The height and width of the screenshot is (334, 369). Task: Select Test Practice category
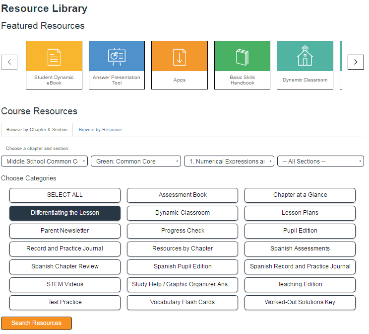pyautogui.click(x=65, y=303)
